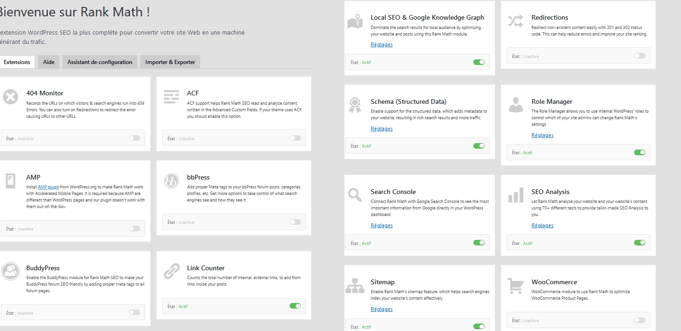The width and height of the screenshot is (681, 331).
Task: Turn on the Redirections module switch
Action: click(639, 56)
